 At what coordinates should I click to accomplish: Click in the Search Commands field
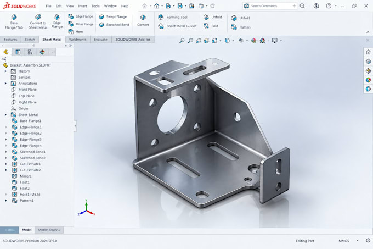tap(271, 6)
